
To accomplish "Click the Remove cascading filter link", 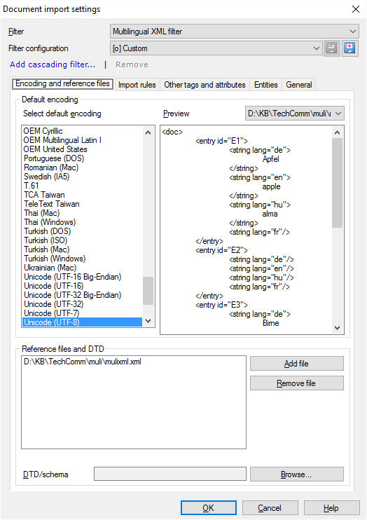I will pyautogui.click(x=132, y=64).
